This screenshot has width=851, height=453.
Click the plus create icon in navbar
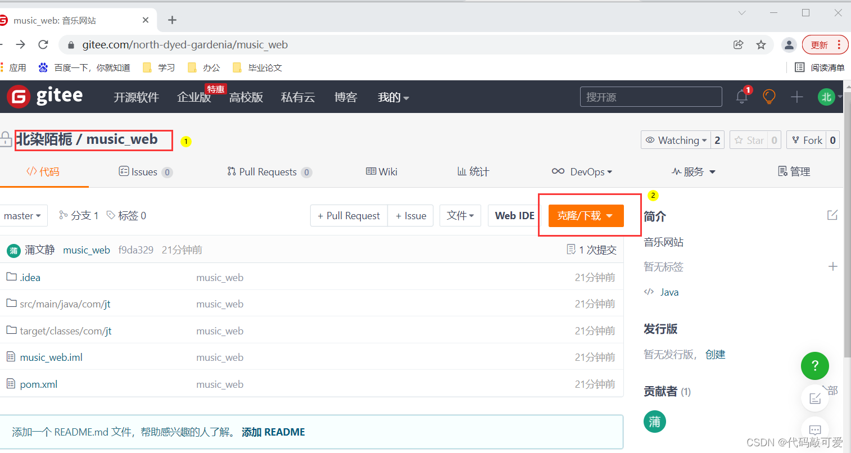coord(796,97)
